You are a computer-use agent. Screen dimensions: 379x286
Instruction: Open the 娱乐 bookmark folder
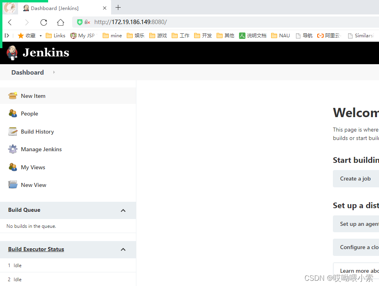click(136, 36)
